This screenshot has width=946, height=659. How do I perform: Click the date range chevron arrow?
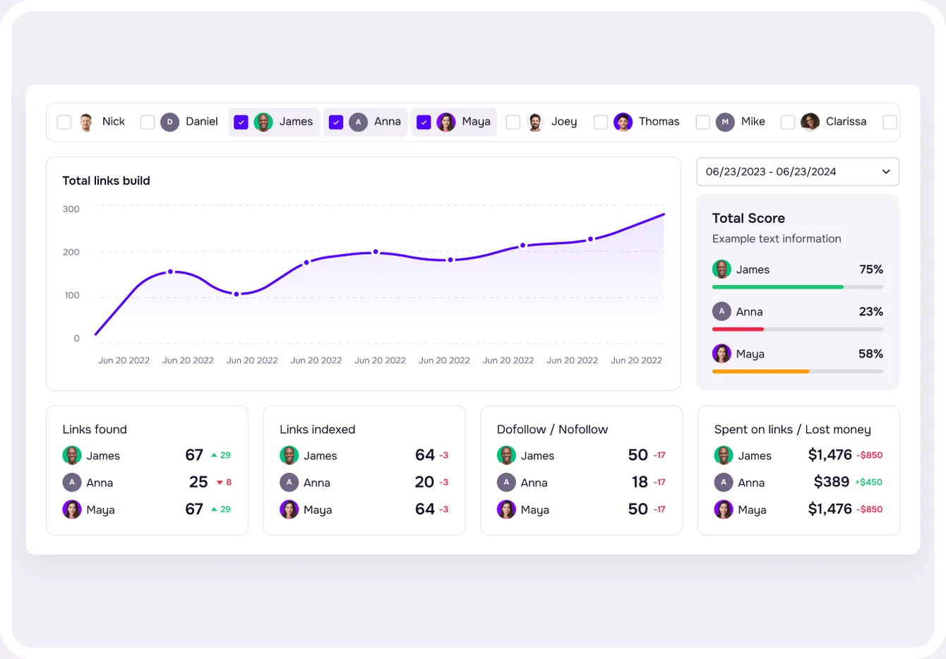click(x=886, y=171)
